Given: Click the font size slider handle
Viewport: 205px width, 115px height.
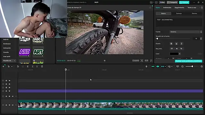Looking at the screenshot, I should coord(157,39).
